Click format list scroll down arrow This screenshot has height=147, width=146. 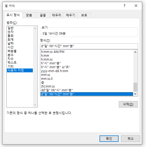click(135, 94)
